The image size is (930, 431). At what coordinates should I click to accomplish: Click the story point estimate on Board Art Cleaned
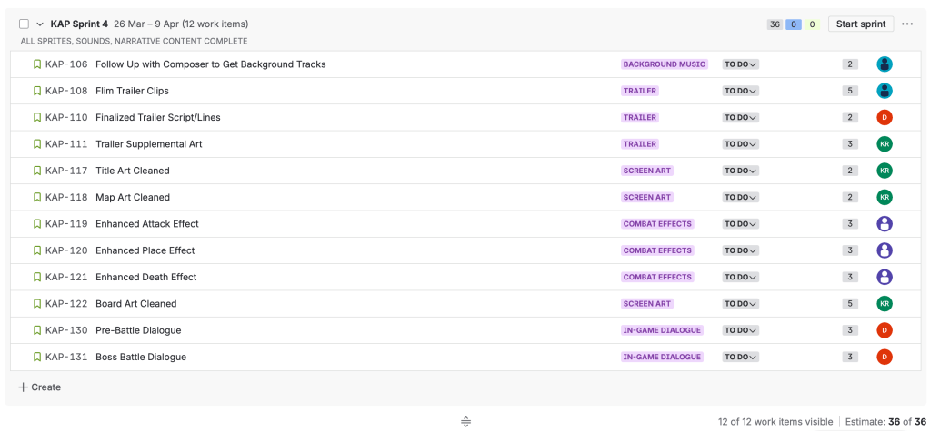(x=850, y=304)
